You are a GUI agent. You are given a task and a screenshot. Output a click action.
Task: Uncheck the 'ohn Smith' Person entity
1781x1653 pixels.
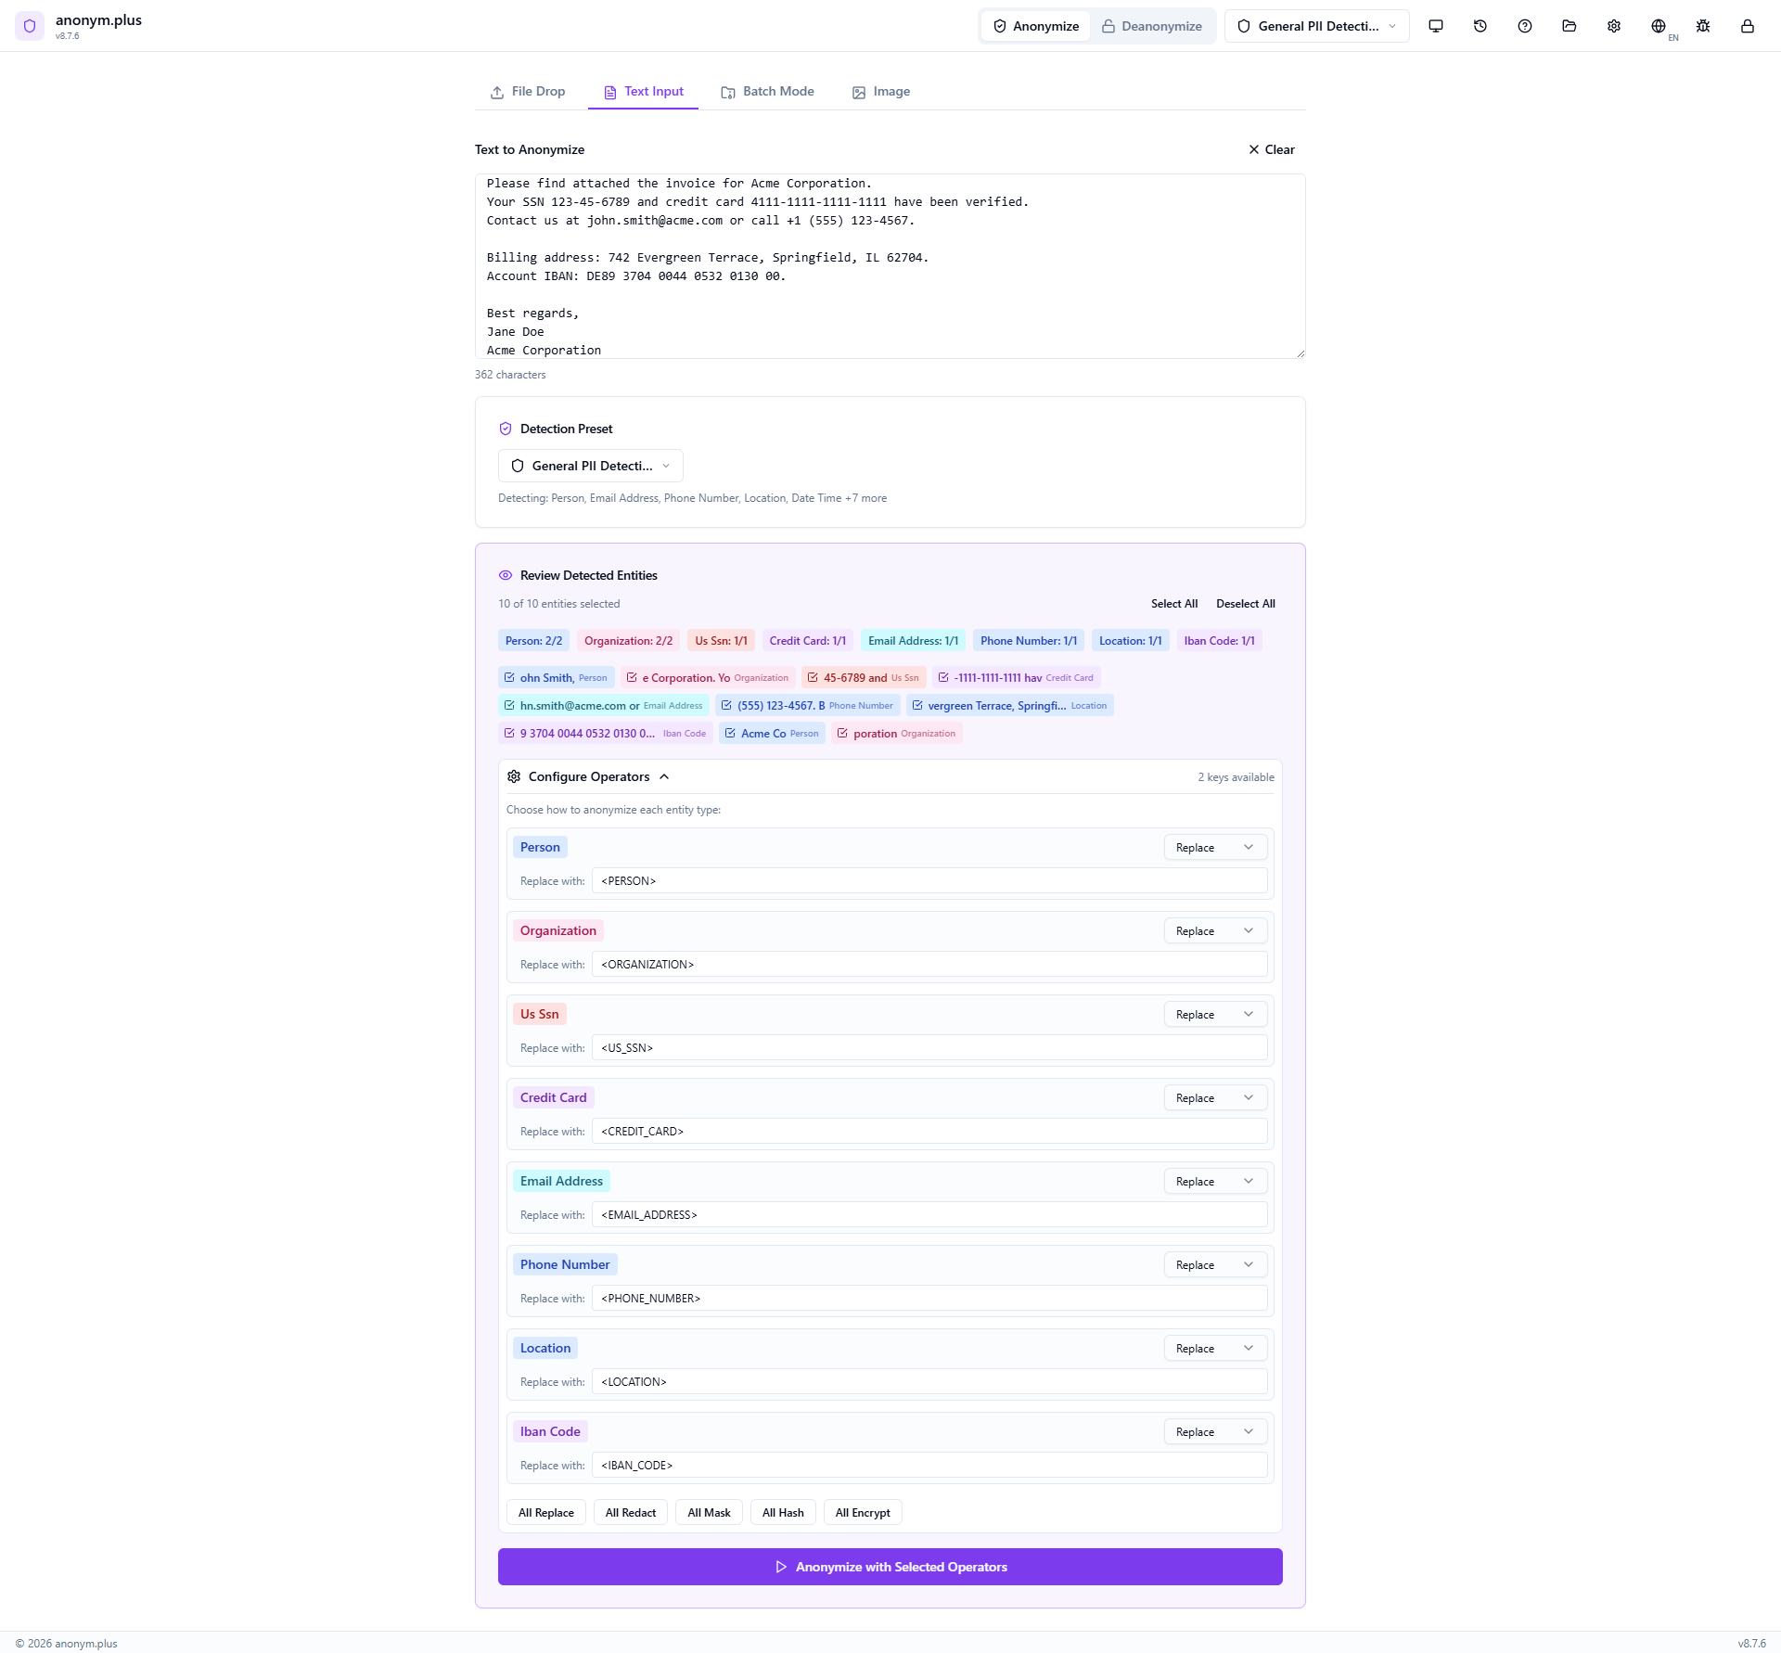[x=509, y=677]
